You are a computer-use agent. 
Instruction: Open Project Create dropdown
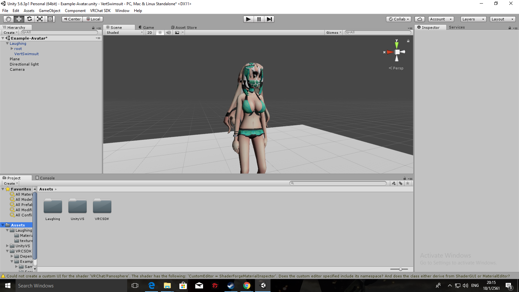[x=11, y=183]
